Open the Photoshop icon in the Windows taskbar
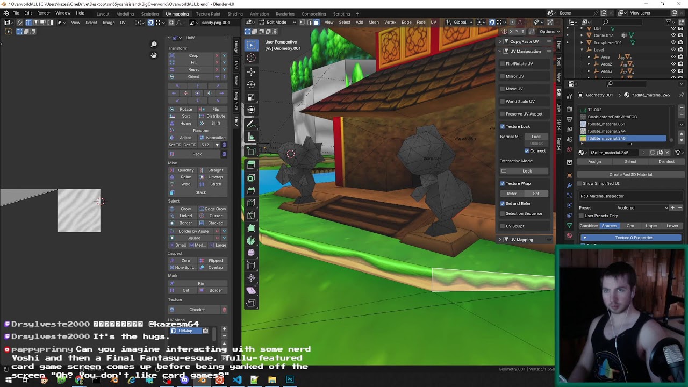 point(290,381)
